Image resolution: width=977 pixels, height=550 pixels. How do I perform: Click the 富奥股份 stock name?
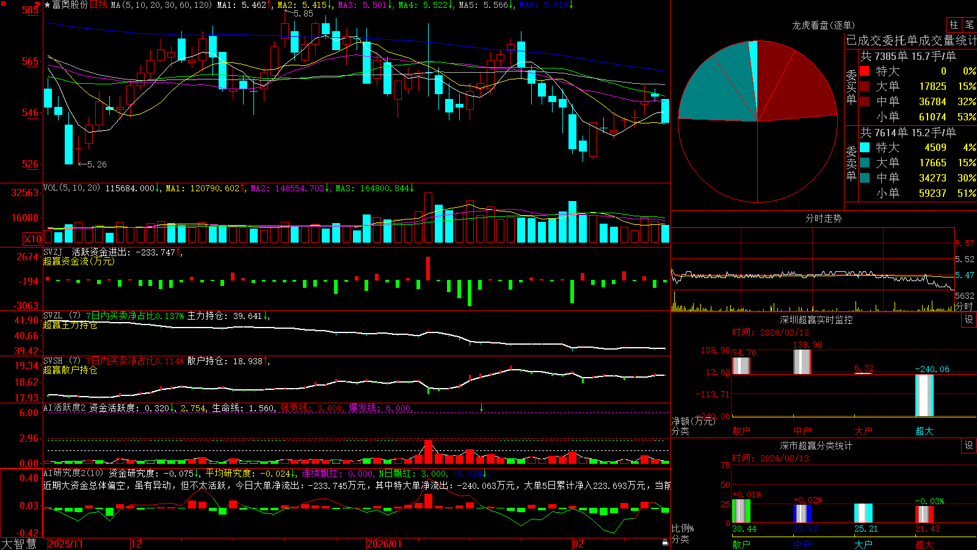(x=70, y=5)
